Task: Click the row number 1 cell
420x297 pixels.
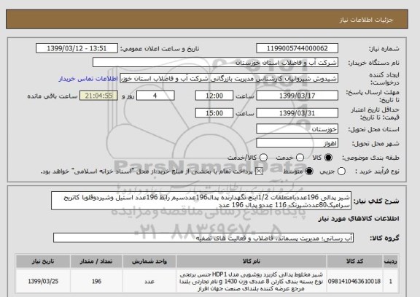Action: coord(391,282)
